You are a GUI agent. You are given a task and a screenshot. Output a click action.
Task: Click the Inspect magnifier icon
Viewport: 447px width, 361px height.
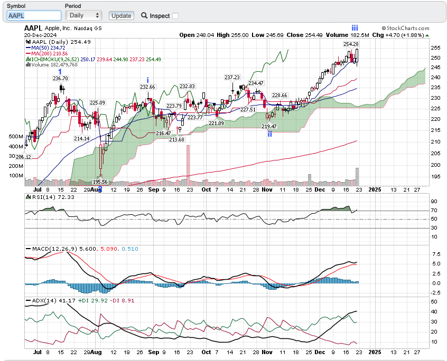pos(144,16)
